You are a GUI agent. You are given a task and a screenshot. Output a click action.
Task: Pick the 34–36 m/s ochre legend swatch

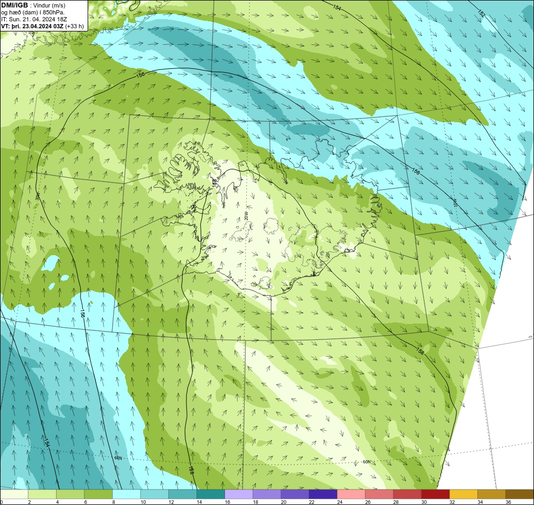pyautogui.click(x=492, y=494)
